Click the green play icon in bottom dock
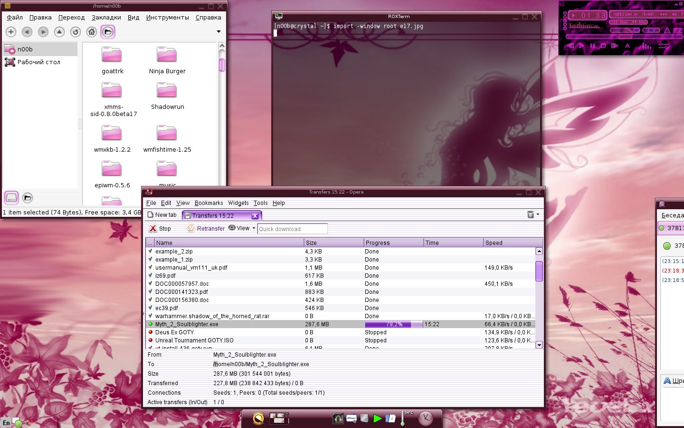 378,418
